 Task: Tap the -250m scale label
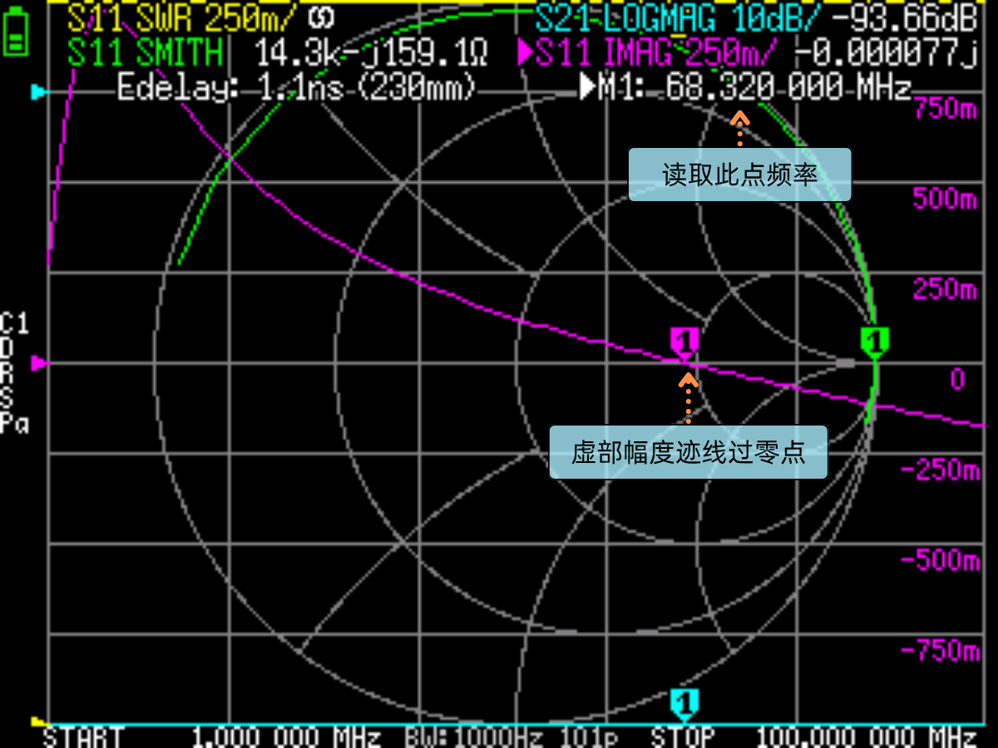(x=940, y=470)
